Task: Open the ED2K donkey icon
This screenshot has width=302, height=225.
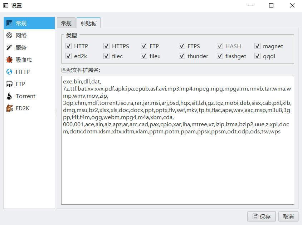Action: click(x=10, y=108)
